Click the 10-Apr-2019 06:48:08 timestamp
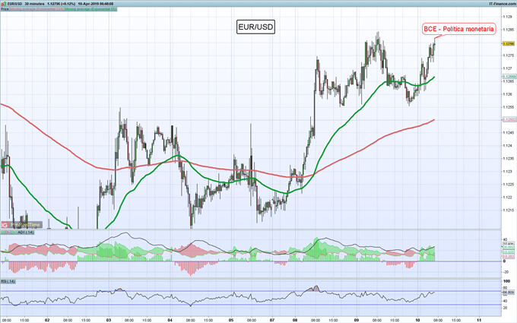The image size is (517, 323). [96, 4]
